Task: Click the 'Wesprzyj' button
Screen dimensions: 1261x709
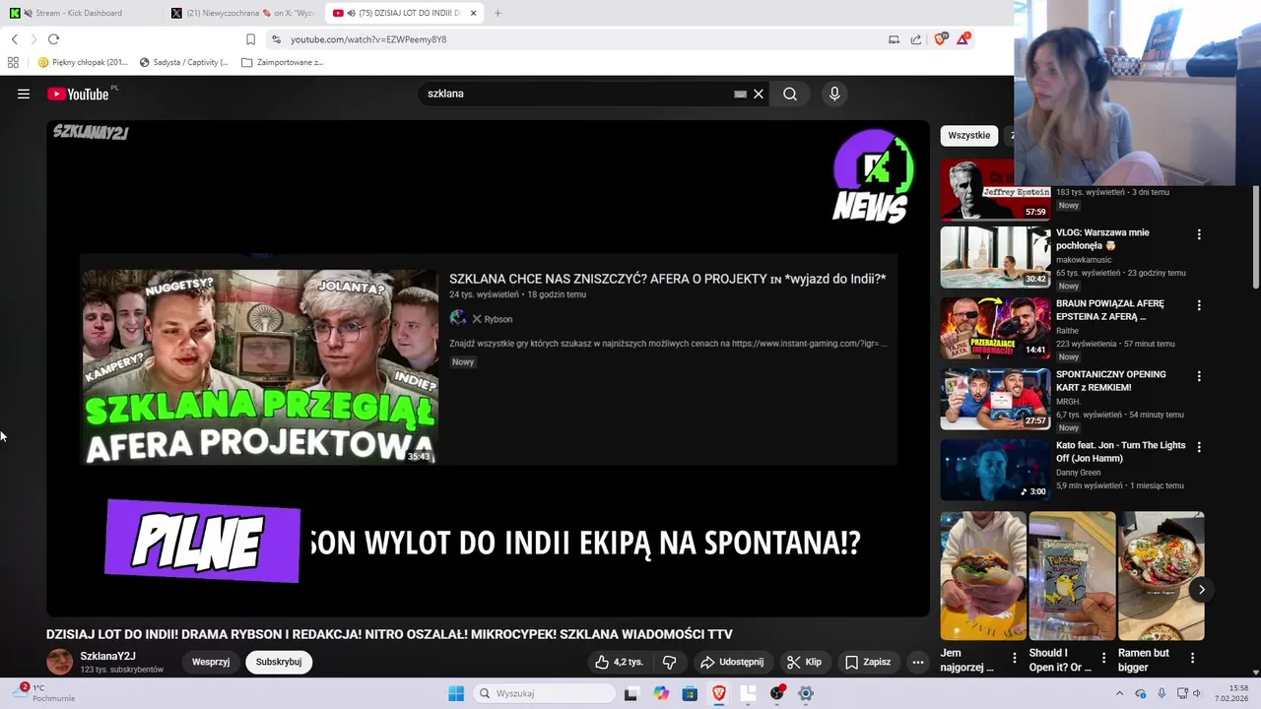Action: (x=211, y=662)
